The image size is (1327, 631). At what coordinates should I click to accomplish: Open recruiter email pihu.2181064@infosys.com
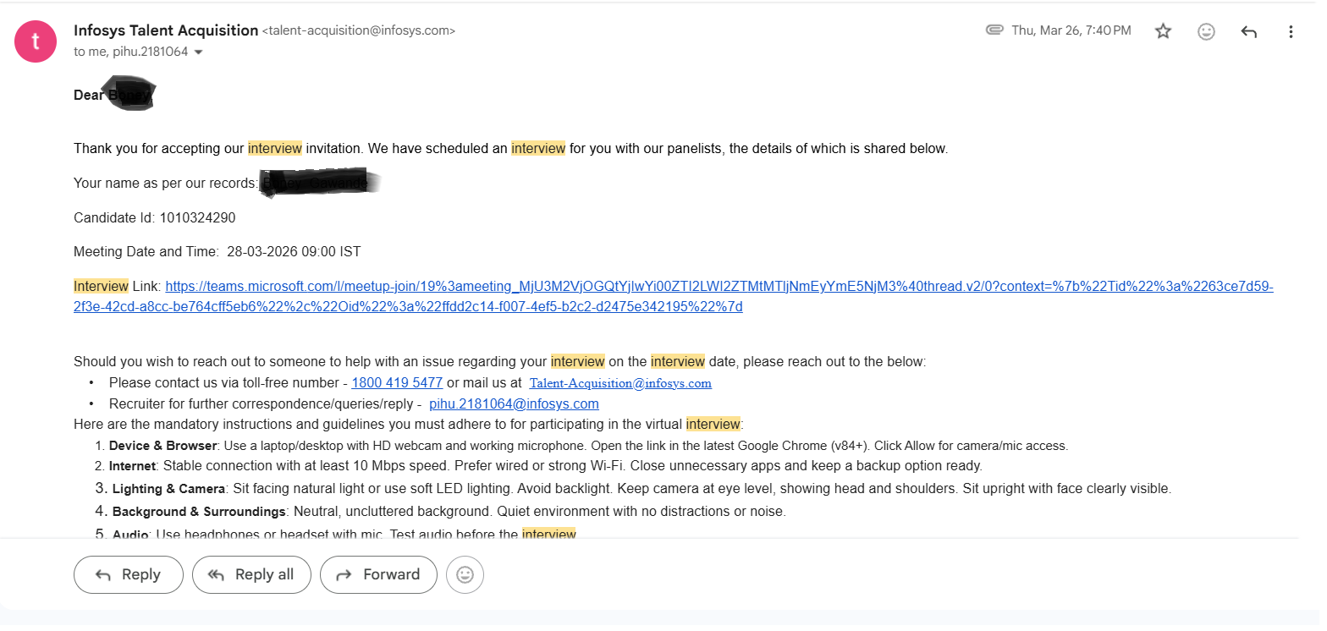tap(514, 403)
